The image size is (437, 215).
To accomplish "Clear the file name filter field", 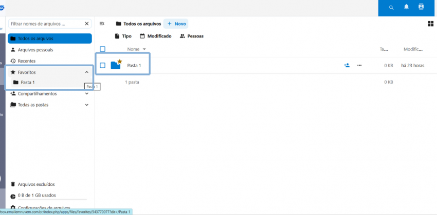I will [87, 24].
